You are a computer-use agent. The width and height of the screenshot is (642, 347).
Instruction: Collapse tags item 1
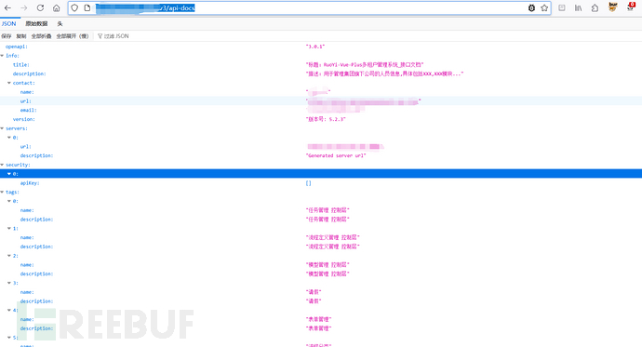click(x=9, y=228)
